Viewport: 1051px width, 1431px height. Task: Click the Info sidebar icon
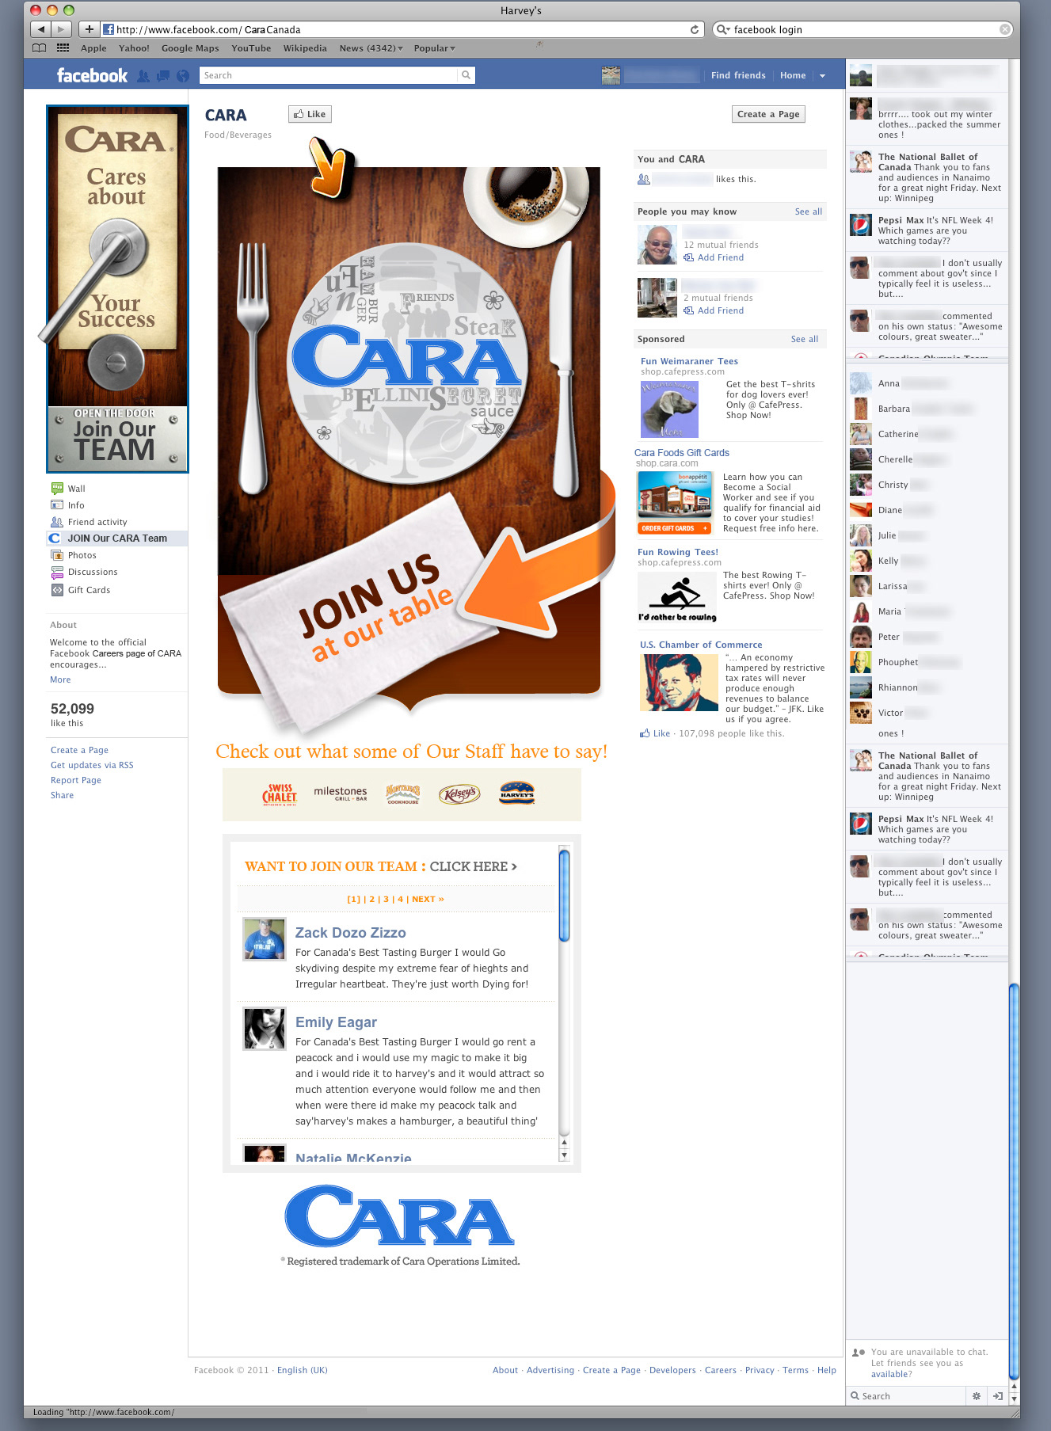[57, 505]
